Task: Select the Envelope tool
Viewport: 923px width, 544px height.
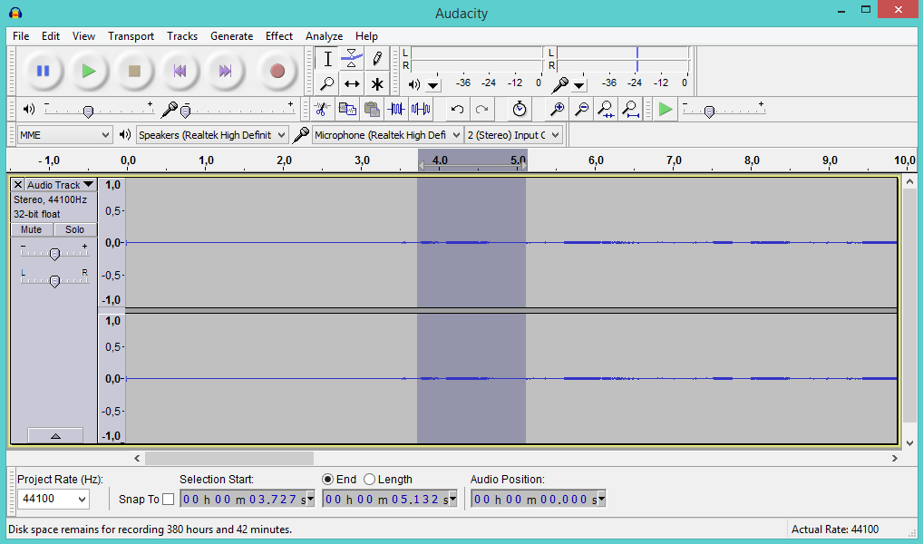Action: tap(352, 59)
